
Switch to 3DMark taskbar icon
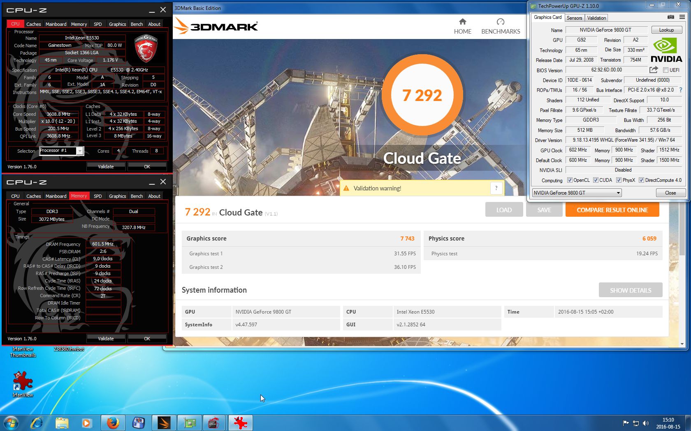tap(164, 423)
